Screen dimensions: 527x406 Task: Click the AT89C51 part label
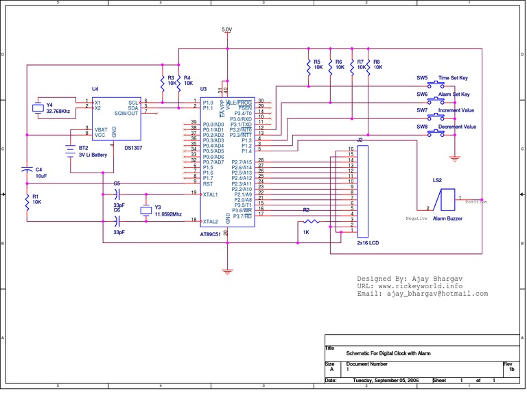click(210, 234)
